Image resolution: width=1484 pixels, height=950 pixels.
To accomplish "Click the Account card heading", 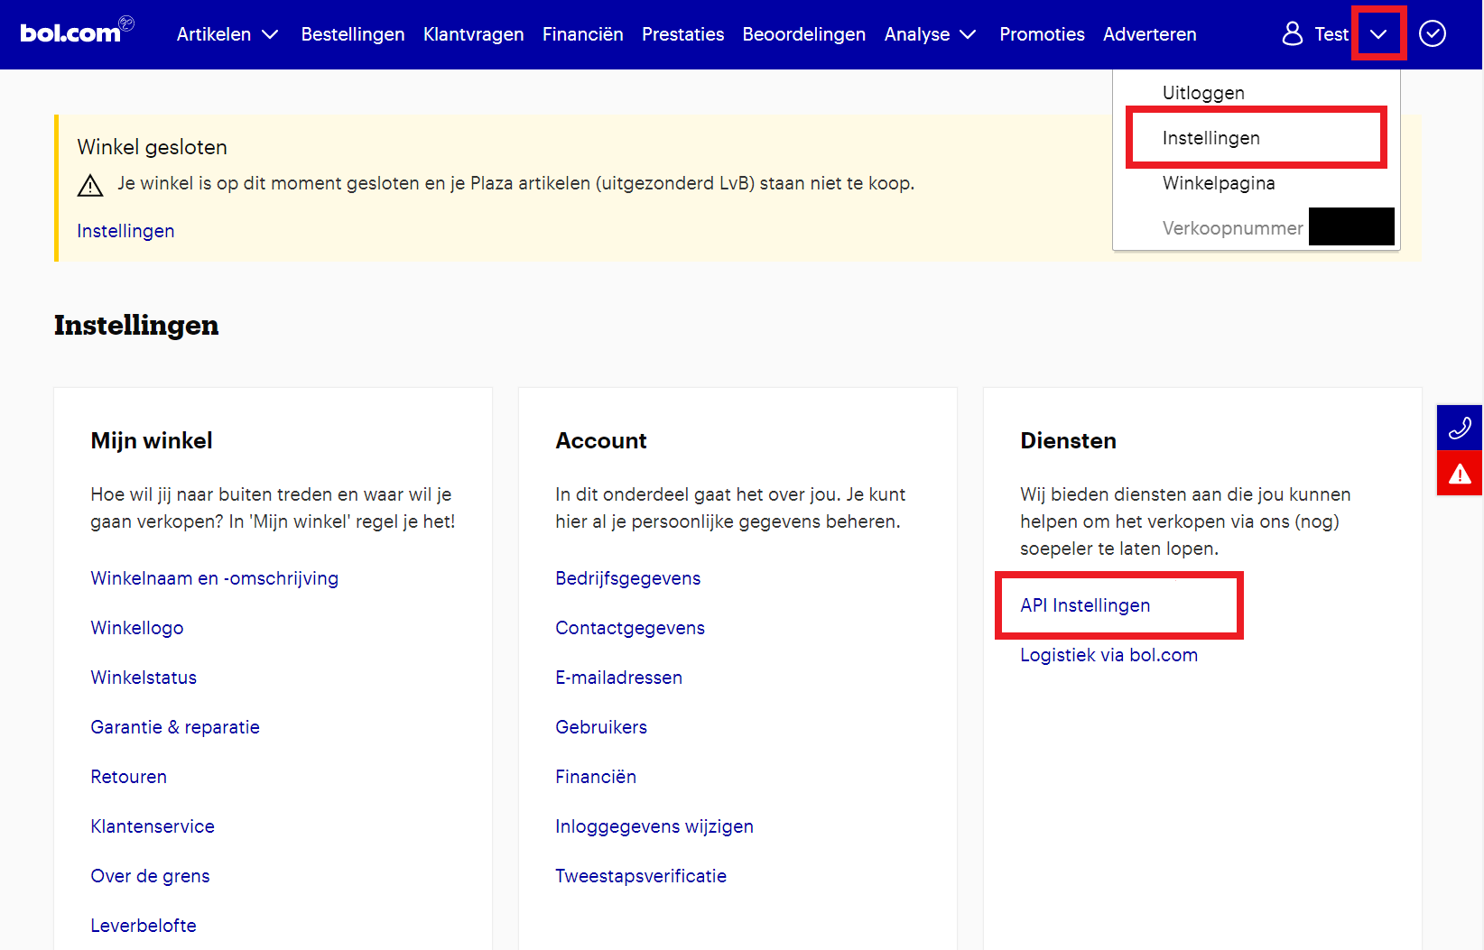I will pyautogui.click(x=601, y=440).
